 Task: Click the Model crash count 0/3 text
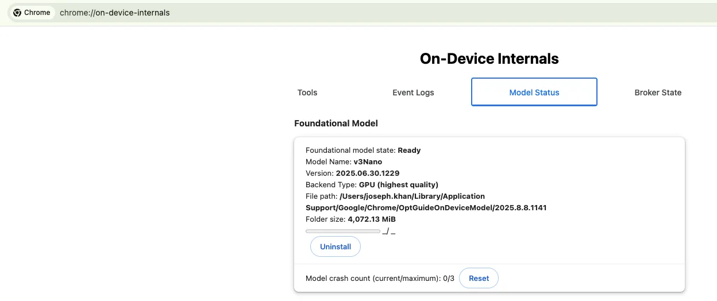tap(380, 278)
